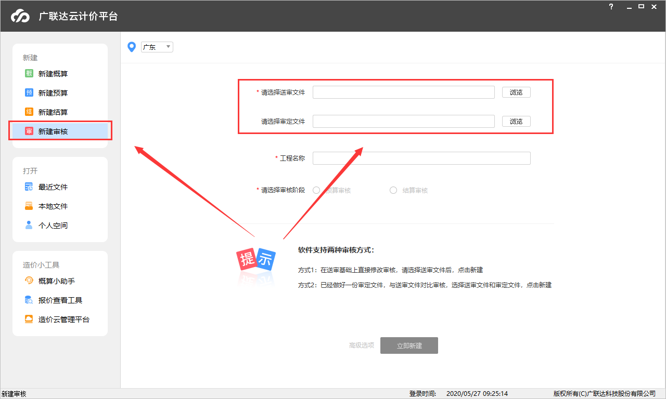Click the blue 新建预算 icon
This screenshot has width=666, height=399.
(29, 92)
